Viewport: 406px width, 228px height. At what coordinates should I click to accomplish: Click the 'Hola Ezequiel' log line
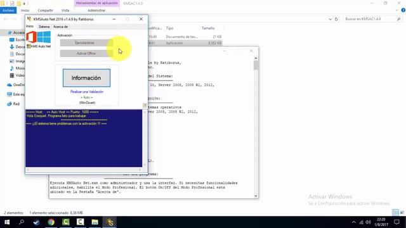(56, 116)
